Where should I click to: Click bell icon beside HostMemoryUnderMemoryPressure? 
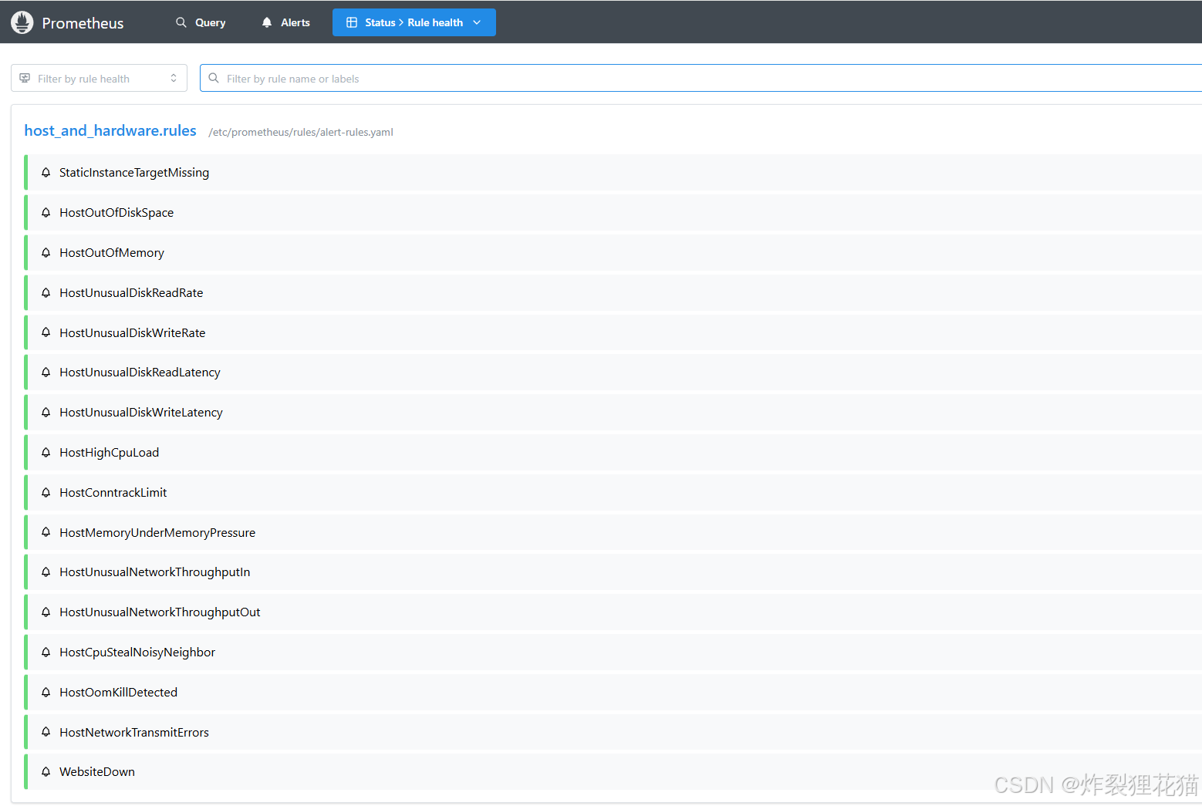coord(46,532)
